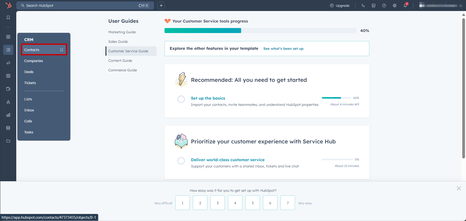Select the CRM icon in sidebar
The width and height of the screenshot is (466, 221).
click(x=8, y=50)
